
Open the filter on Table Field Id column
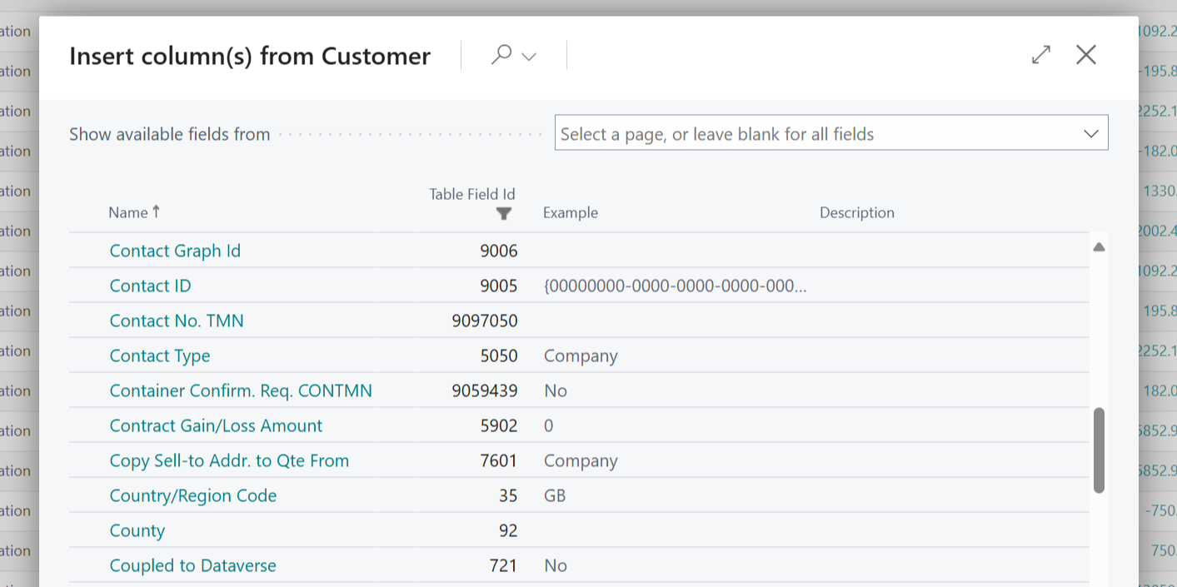tap(504, 214)
